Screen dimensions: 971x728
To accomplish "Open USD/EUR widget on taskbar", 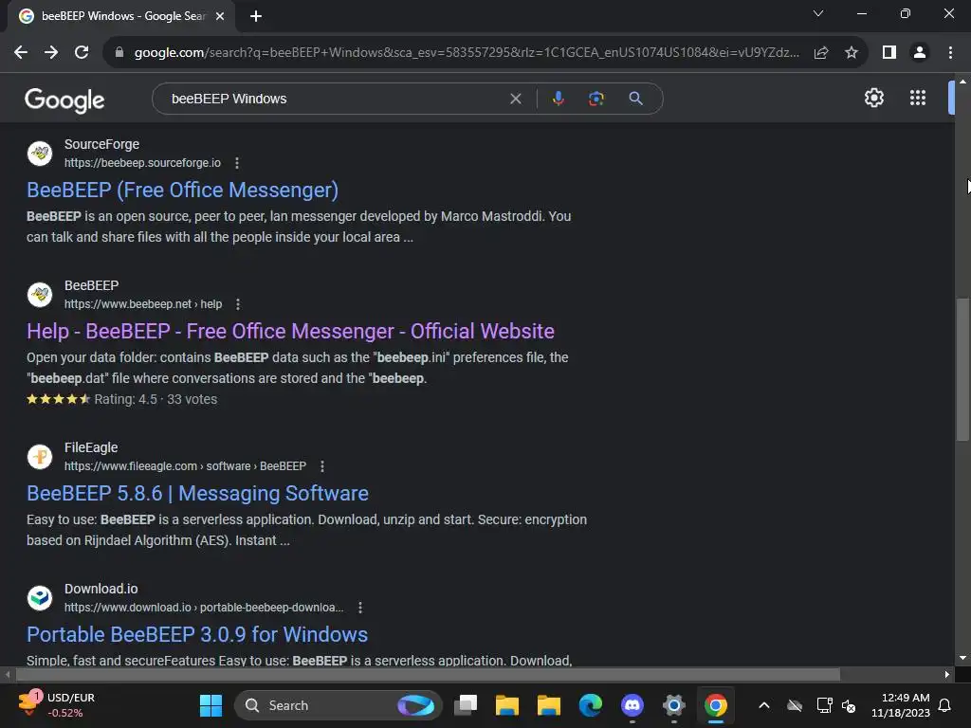I will pos(56,705).
